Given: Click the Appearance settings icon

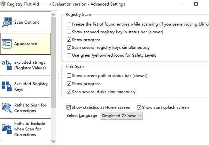Looking at the screenshot, I should [7, 44].
